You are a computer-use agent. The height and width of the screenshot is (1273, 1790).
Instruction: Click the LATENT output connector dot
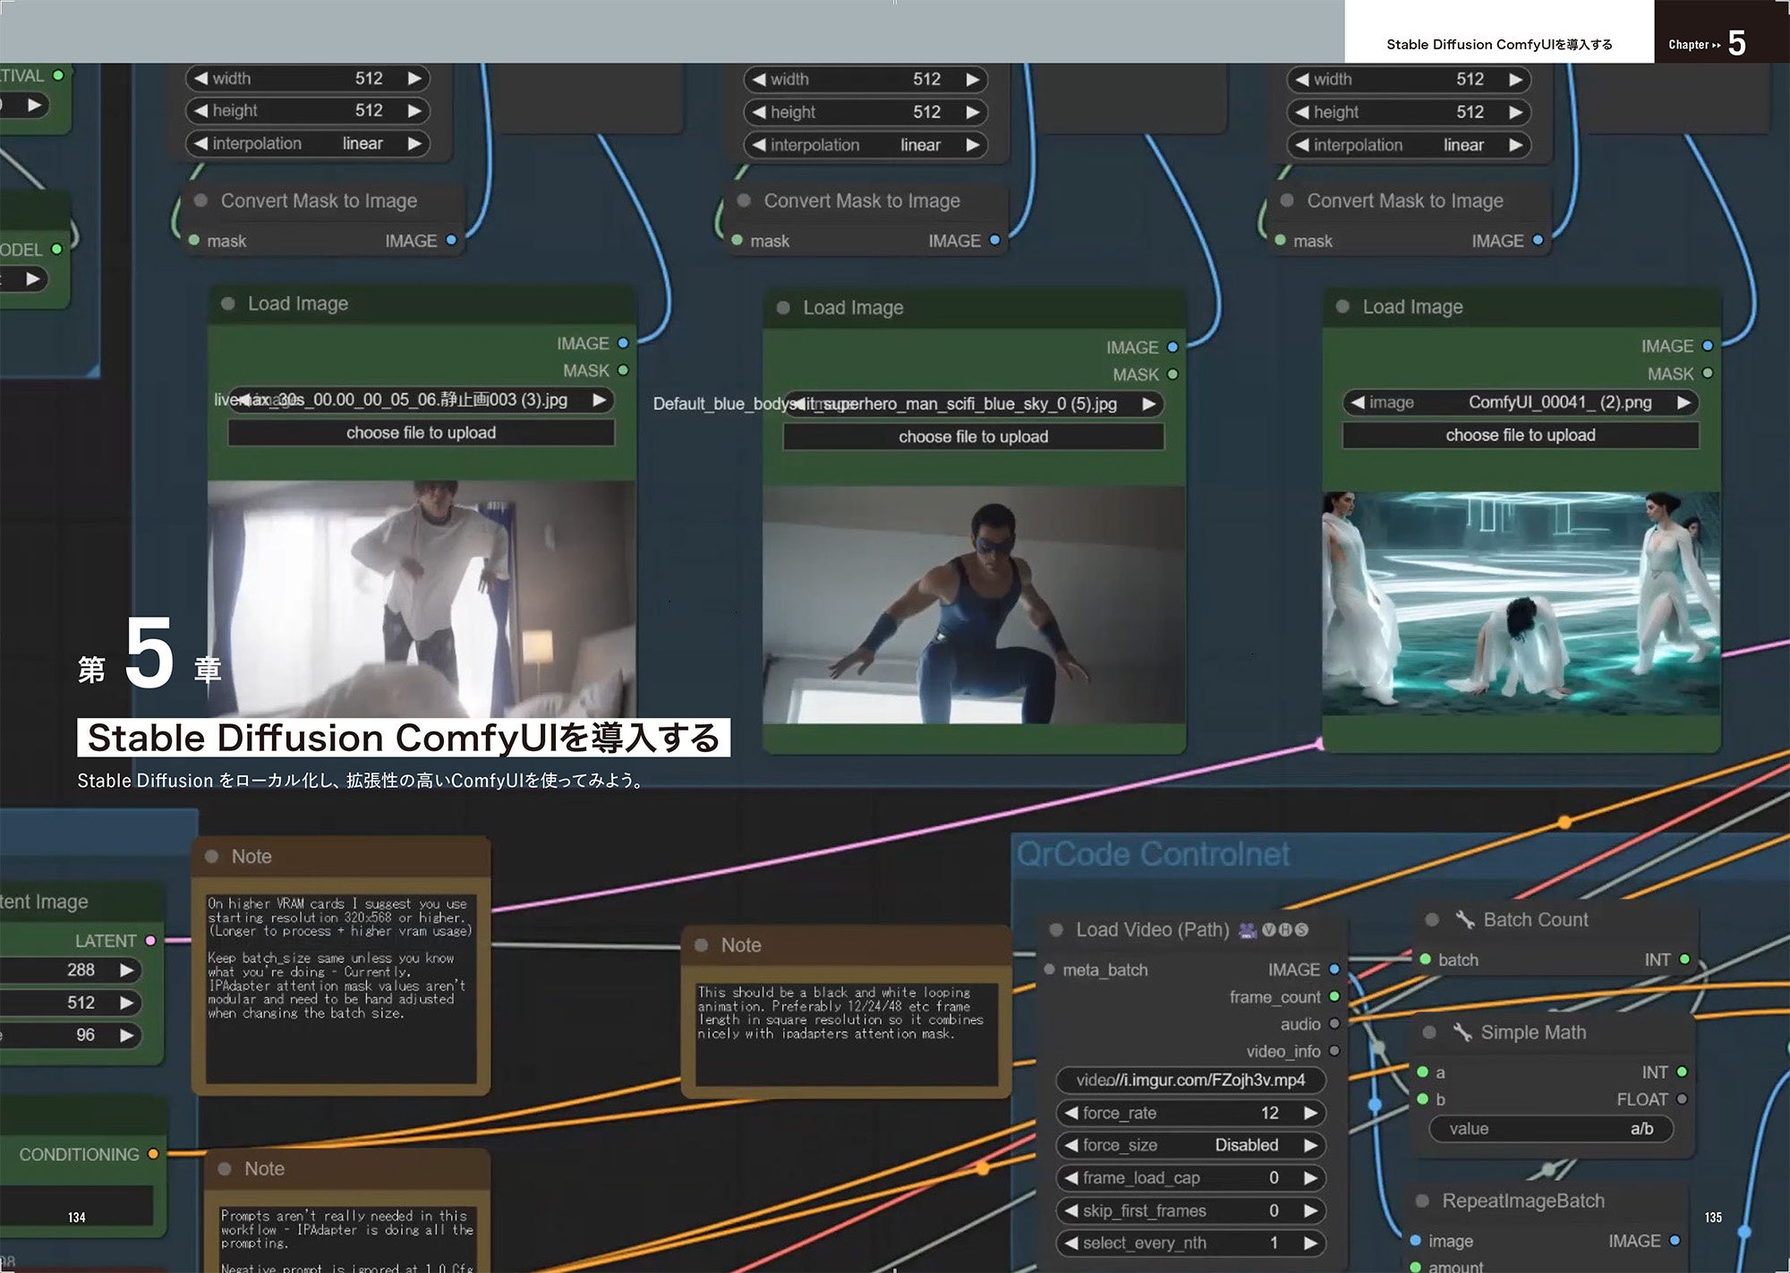[x=150, y=941]
